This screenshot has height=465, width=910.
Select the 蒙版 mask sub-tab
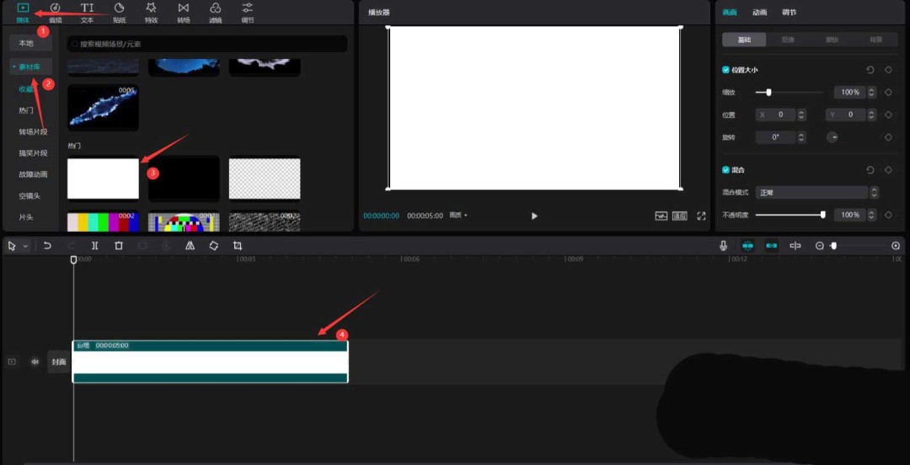[832, 40]
